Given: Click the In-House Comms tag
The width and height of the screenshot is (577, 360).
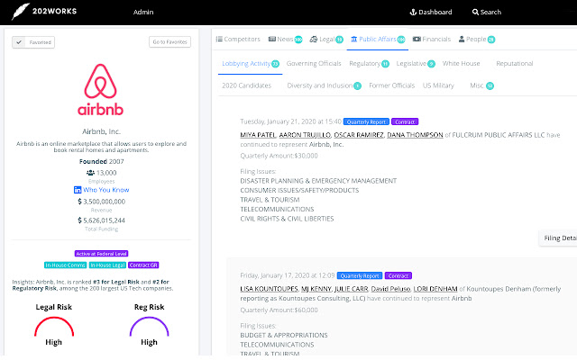Looking at the screenshot, I should point(66,265).
